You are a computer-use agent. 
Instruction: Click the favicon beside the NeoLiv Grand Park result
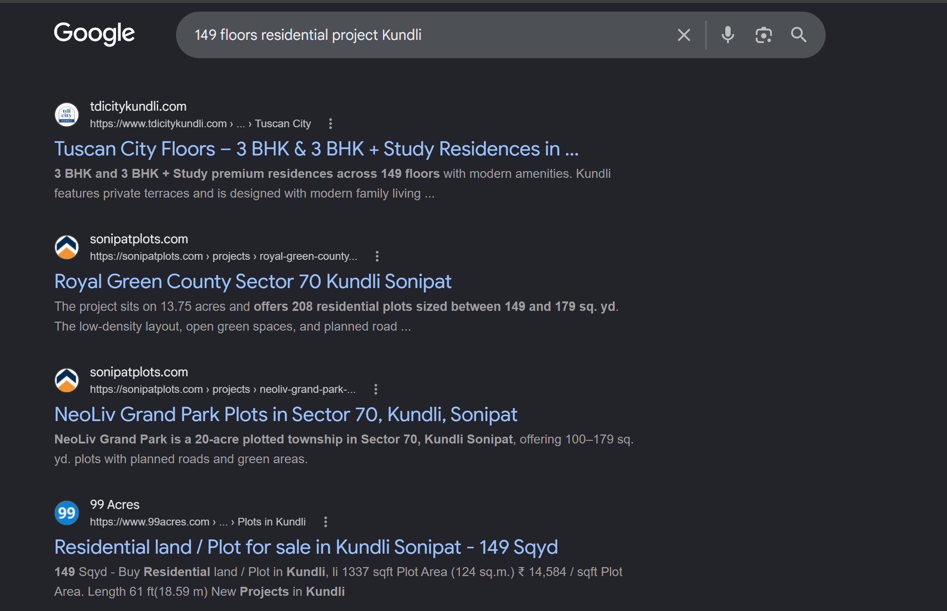[67, 380]
